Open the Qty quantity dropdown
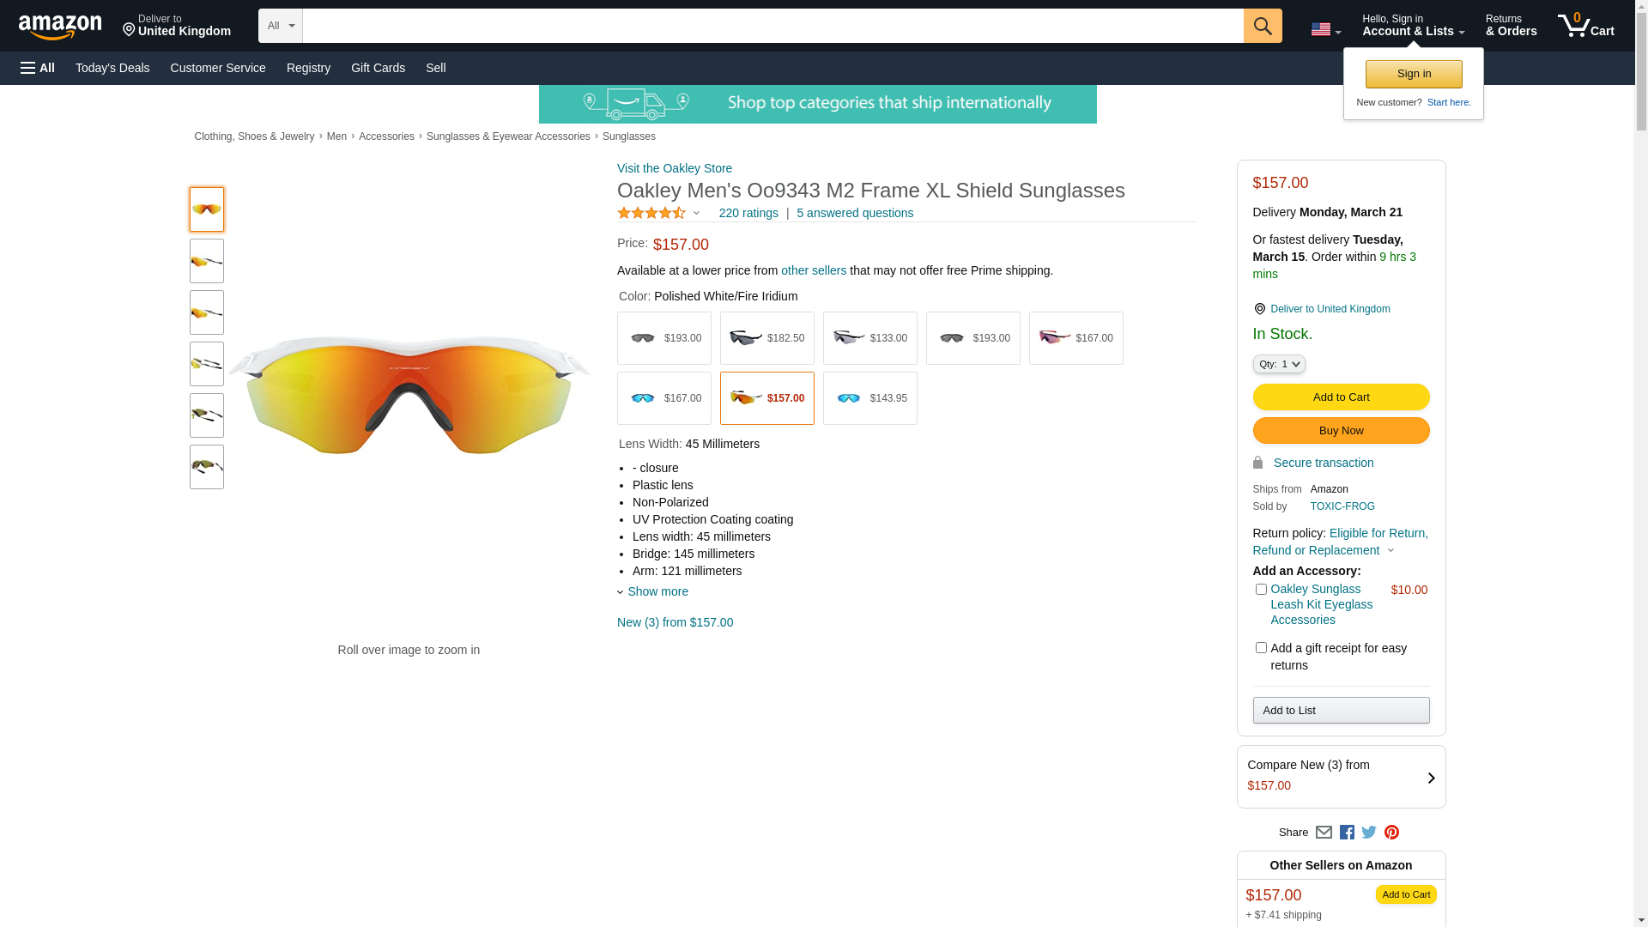Viewport: 1648px width, 927px height. [1278, 364]
